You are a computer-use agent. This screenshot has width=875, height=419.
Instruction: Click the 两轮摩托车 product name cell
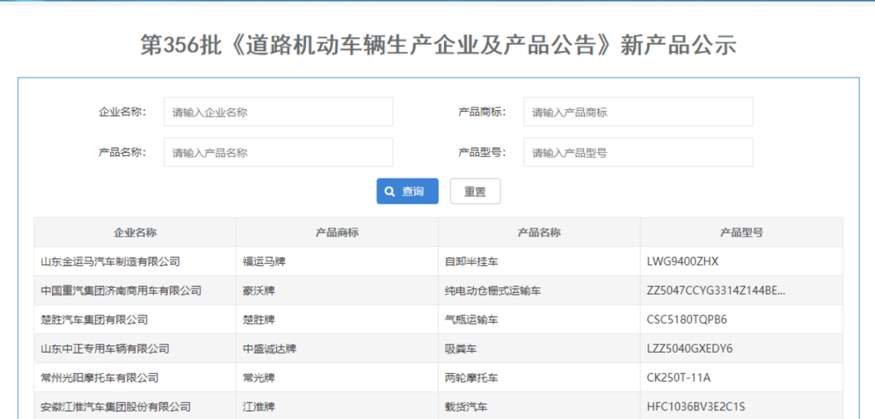(x=539, y=378)
